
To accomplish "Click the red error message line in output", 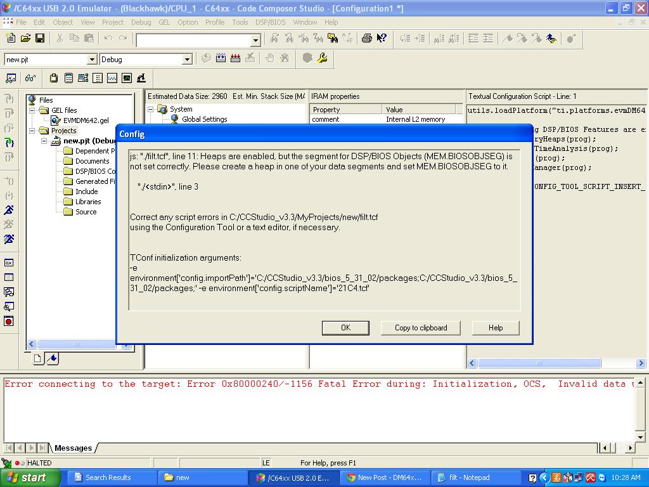I will pos(319,384).
